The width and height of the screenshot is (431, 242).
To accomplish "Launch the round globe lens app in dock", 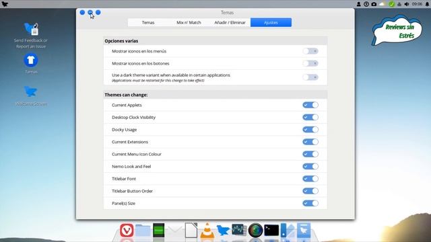I will click(x=255, y=230).
